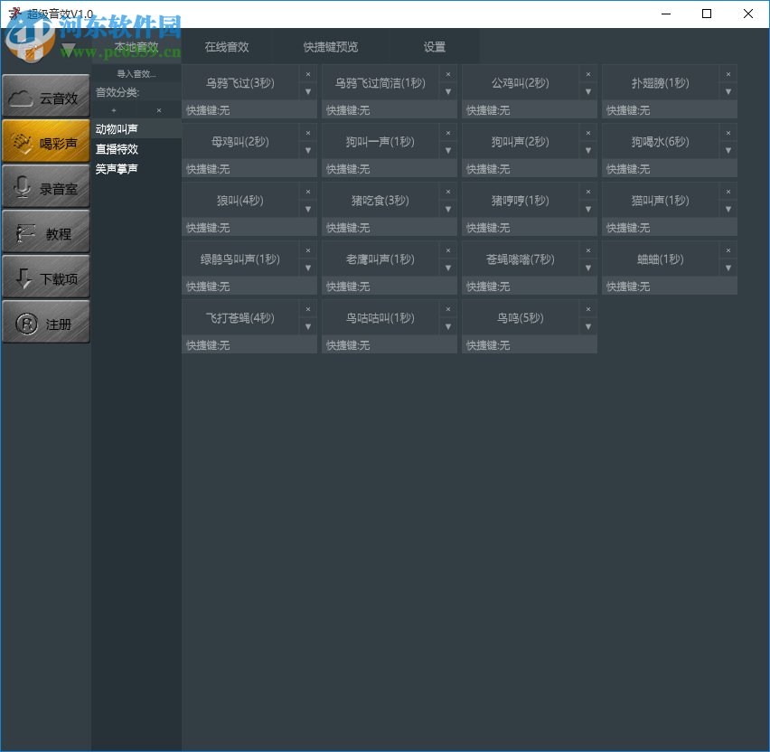
Task: Remove the 猪吃食(3秒) sound
Action: 448,192
